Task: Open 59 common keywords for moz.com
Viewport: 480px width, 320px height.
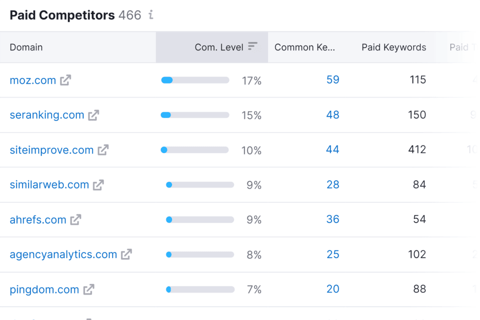Action: [x=332, y=79]
